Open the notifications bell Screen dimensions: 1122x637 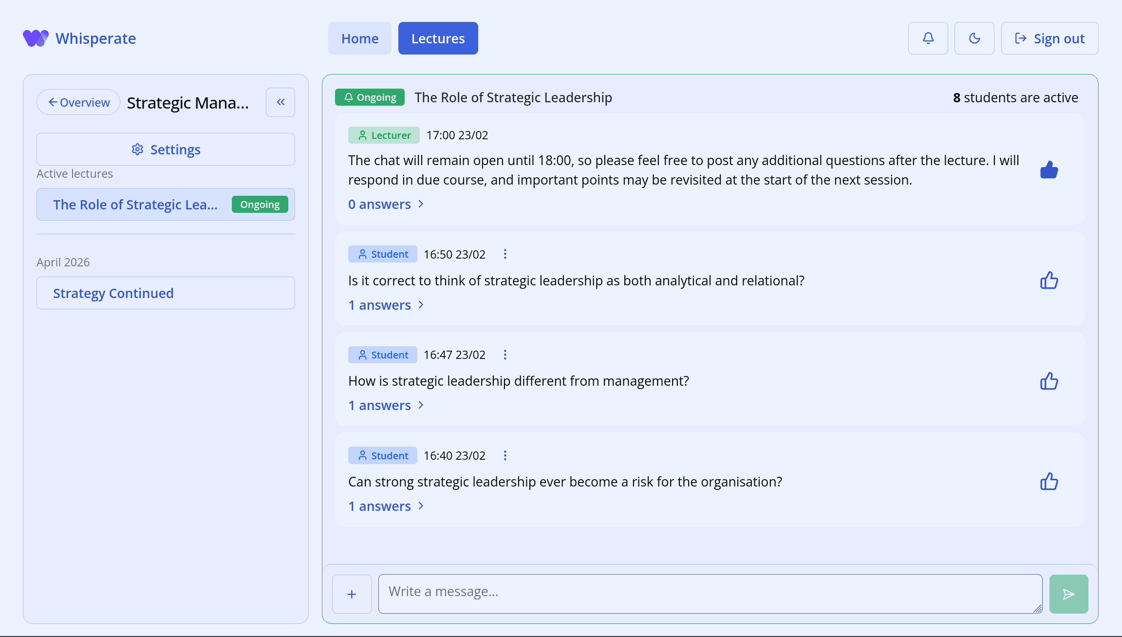point(927,38)
